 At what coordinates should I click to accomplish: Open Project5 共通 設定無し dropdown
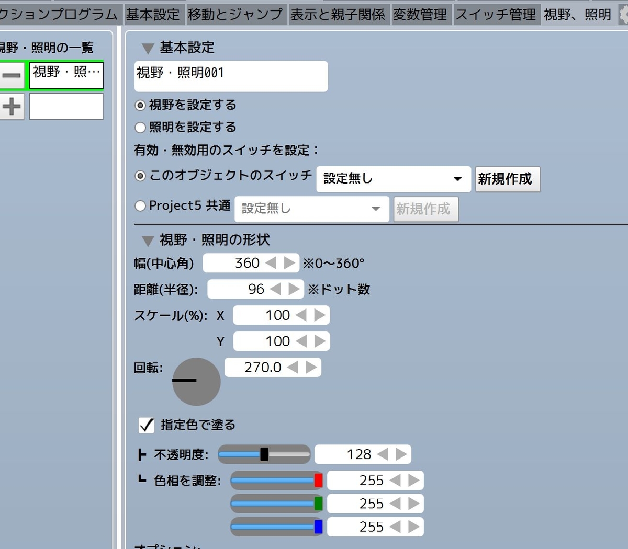pos(312,209)
